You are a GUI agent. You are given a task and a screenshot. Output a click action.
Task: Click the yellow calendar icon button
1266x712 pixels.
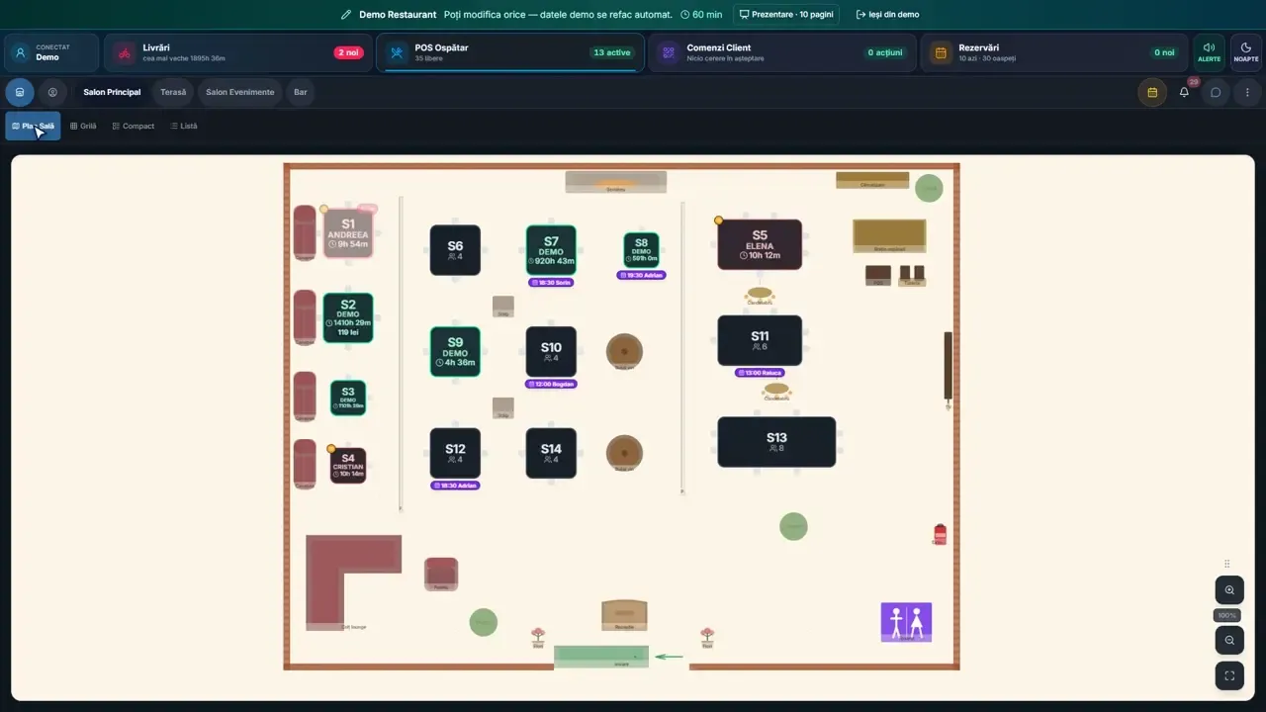(x=1152, y=92)
